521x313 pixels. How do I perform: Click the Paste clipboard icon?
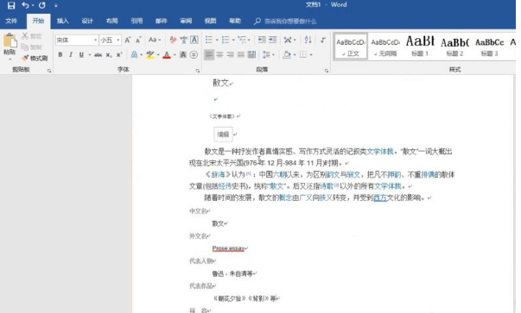click(10, 41)
